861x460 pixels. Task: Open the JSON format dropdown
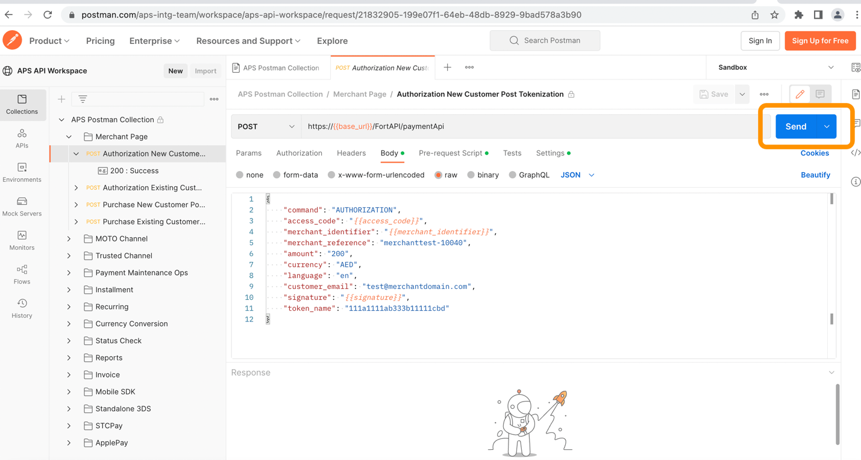point(577,175)
